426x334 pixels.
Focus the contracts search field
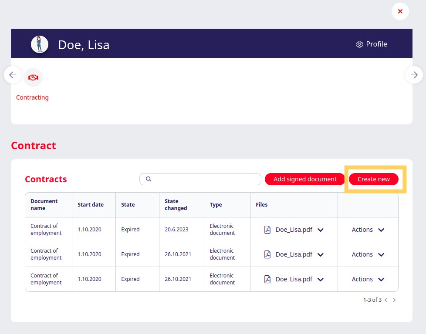(x=200, y=179)
